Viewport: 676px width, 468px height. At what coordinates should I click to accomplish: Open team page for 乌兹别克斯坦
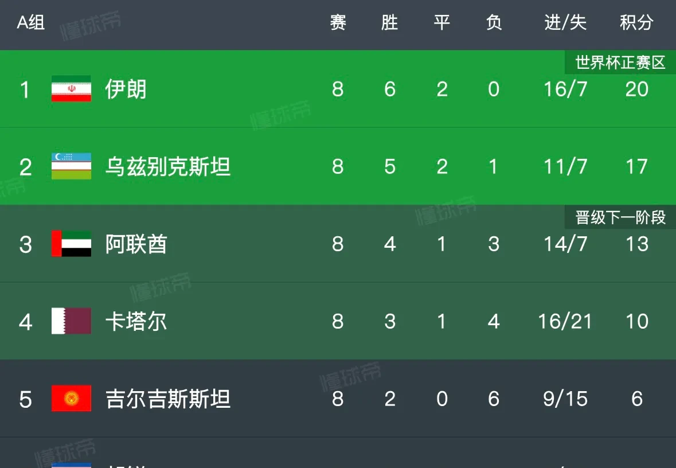pos(168,167)
